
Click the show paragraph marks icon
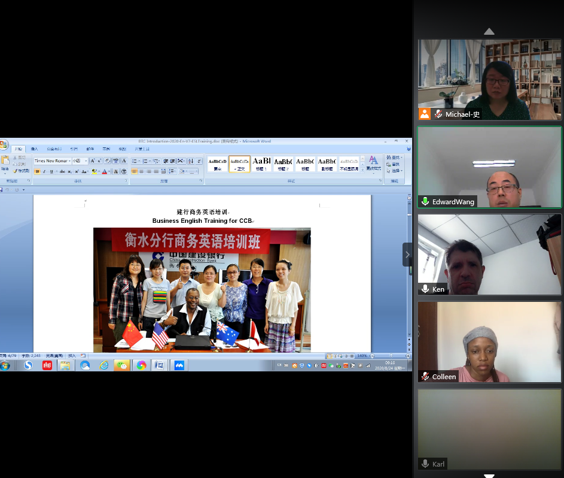(x=199, y=161)
